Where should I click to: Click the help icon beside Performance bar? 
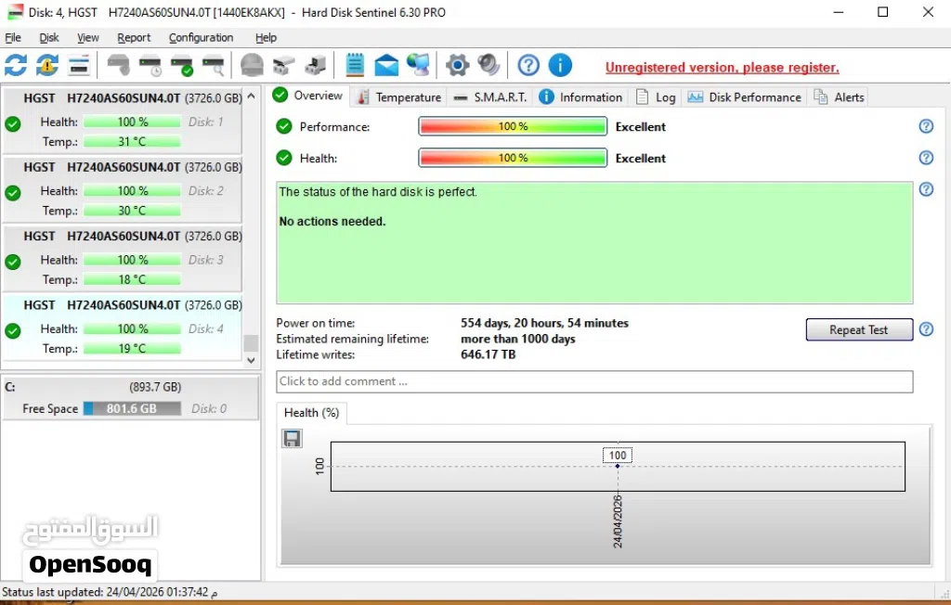click(x=926, y=126)
